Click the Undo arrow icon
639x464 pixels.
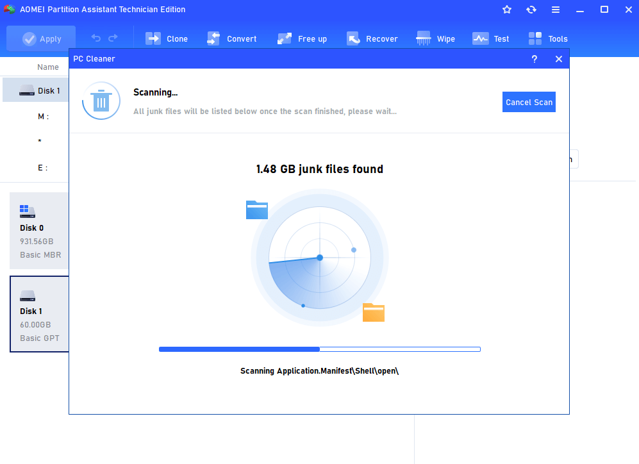95,38
